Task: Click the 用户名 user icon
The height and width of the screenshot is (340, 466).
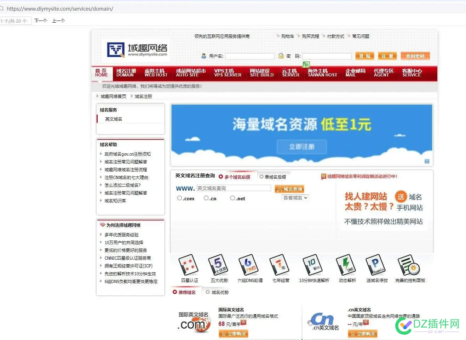Action: click(x=204, y=56)
